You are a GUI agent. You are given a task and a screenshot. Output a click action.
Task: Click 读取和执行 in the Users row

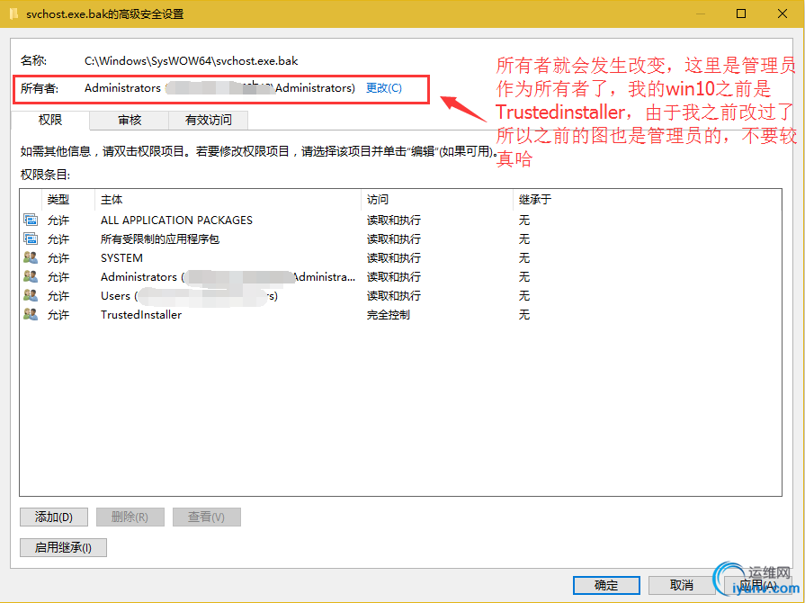click(394, 296)
